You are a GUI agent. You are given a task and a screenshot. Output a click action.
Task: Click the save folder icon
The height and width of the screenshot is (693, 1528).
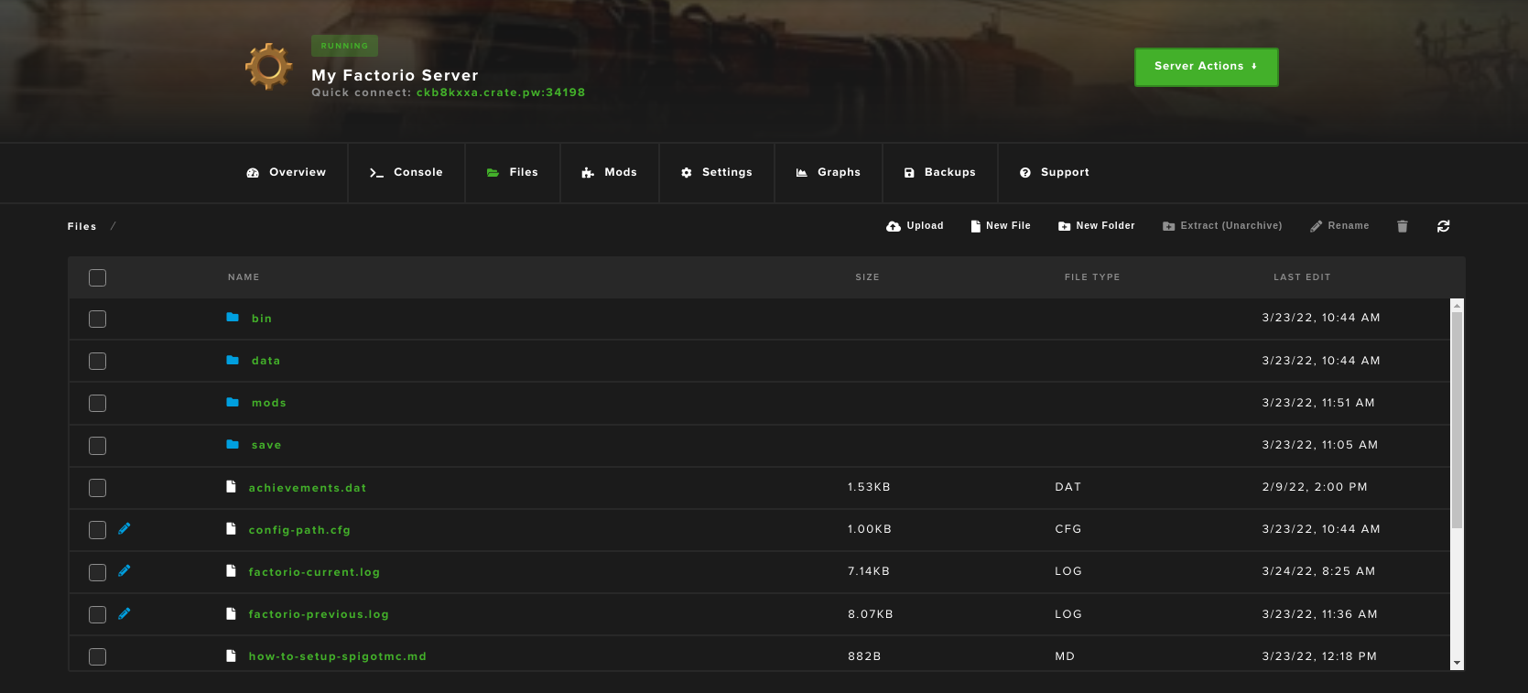click(233, 444)
